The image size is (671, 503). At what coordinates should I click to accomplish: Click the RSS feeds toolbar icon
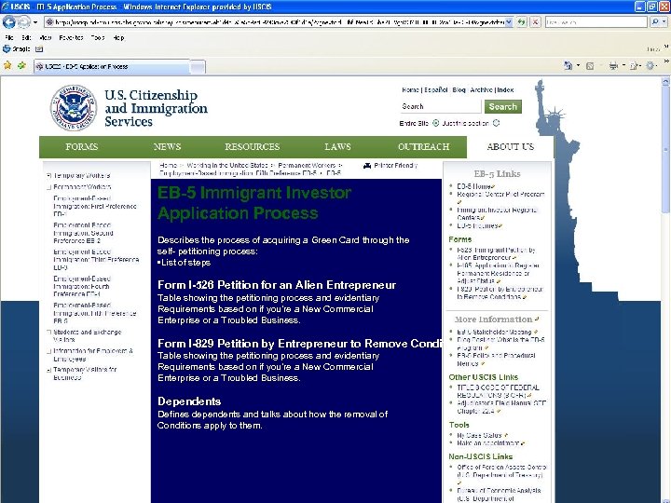point(590,66)
